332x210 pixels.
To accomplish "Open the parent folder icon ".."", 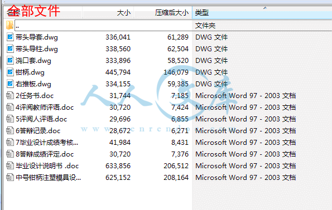I will [x=9, y=26].
